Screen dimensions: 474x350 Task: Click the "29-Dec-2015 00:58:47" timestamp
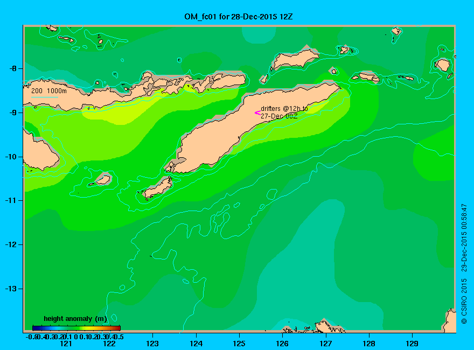(464, 237)
